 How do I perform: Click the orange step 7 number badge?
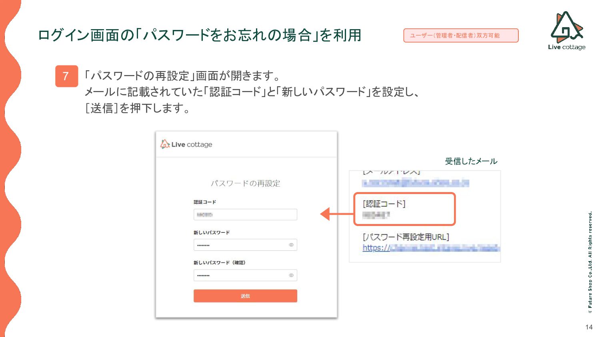[x=66, y=76]
